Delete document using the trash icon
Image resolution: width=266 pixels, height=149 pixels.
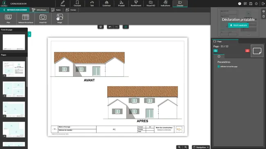(x=264, y=17)
